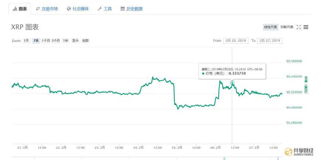Toggle the 价格(美元) axis series label
The width and height of the screenshot is (321, 160).
[306, 85]
